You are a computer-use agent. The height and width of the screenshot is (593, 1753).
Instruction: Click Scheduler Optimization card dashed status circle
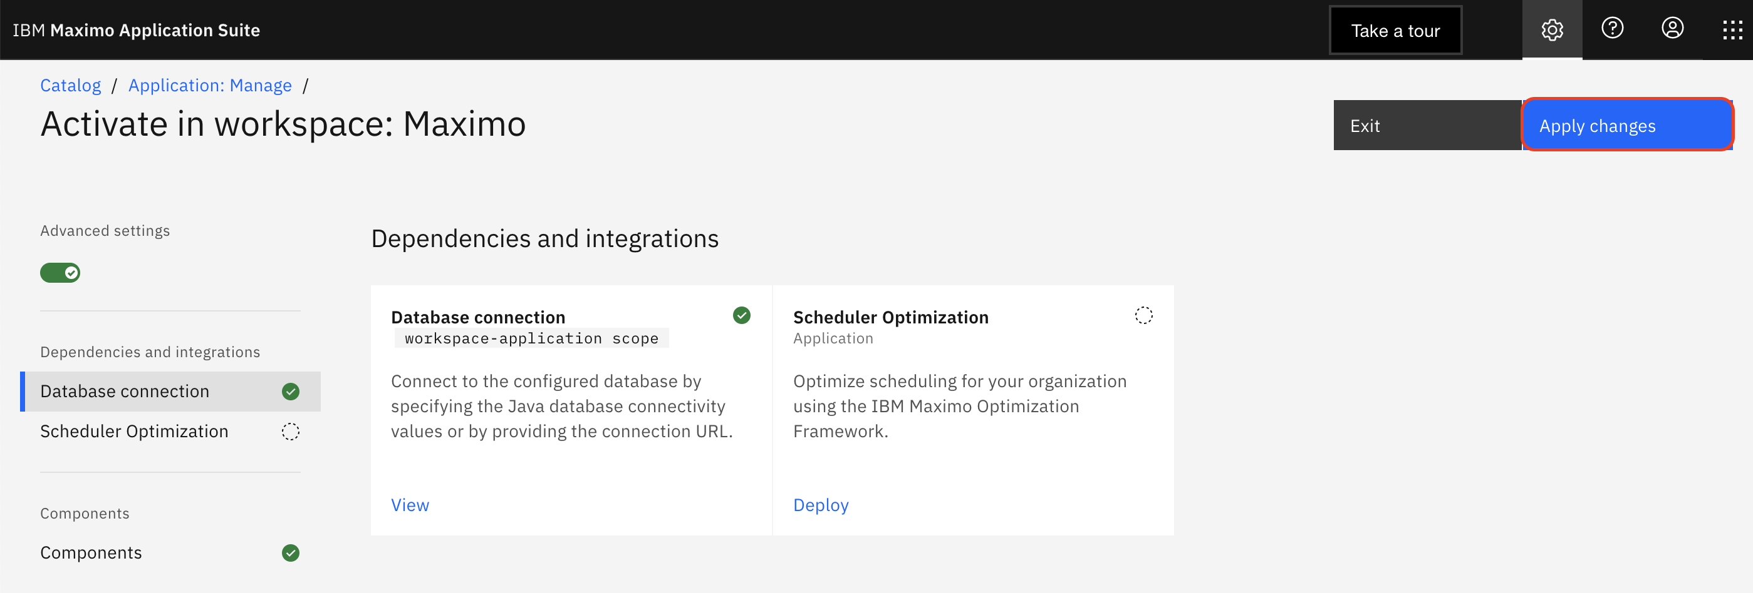pos(1143,315)
